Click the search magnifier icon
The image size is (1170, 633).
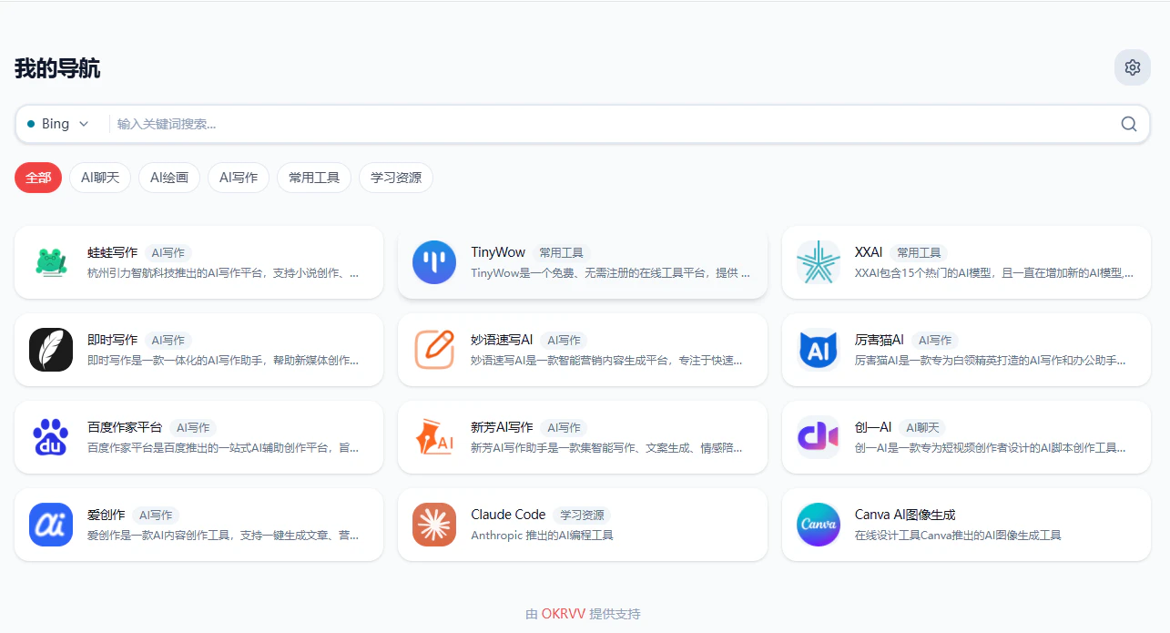[1129, 124]
